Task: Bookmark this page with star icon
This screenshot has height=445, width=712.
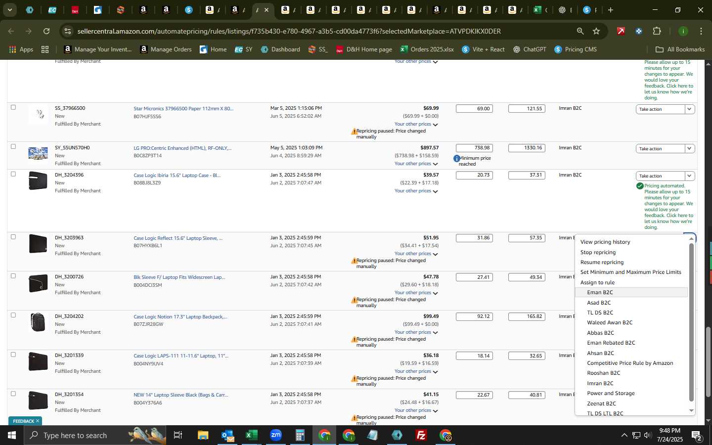Action: (596, 31)
